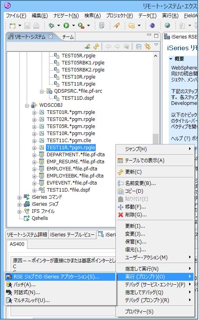Click the iSeries Commands tree icon
This screenshot has width=199, height=320.
pos(27,197)
